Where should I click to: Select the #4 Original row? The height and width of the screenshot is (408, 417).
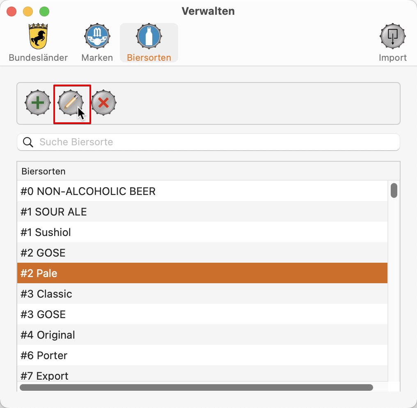click(x=202, y=335)
